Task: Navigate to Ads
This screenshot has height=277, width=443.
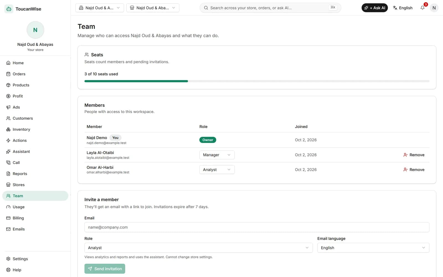Action: 35,107
